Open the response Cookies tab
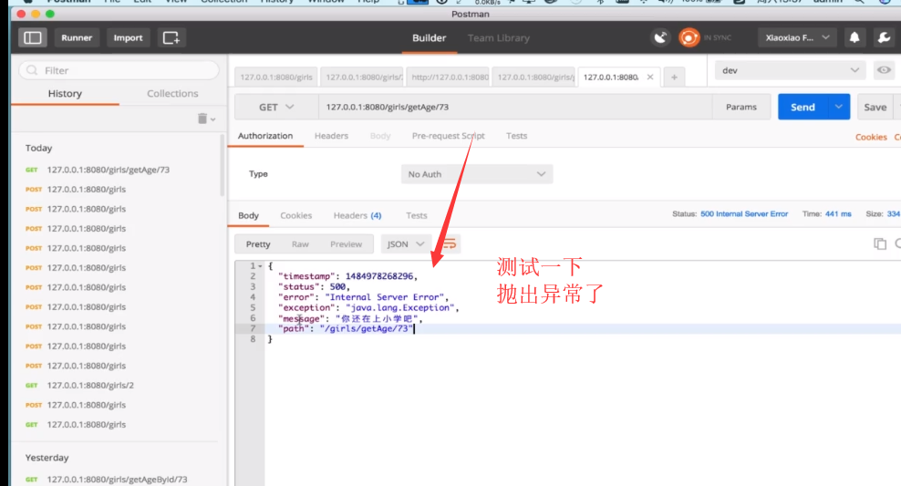This screenshot has width=901, height=486. point(296,215)
